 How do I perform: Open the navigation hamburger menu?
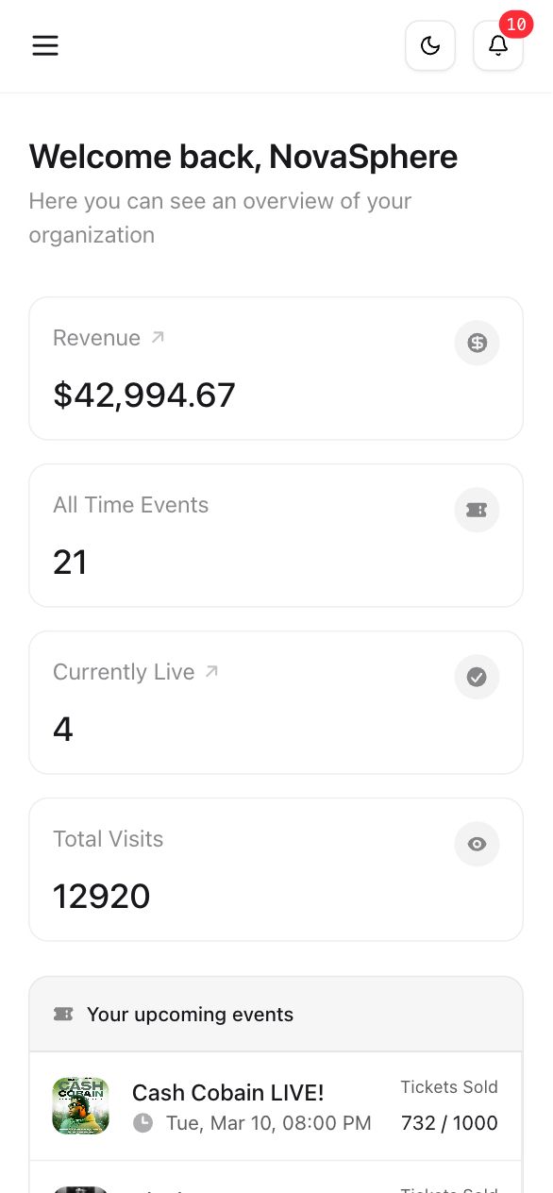pyautogui.click(x=45, y=45)
